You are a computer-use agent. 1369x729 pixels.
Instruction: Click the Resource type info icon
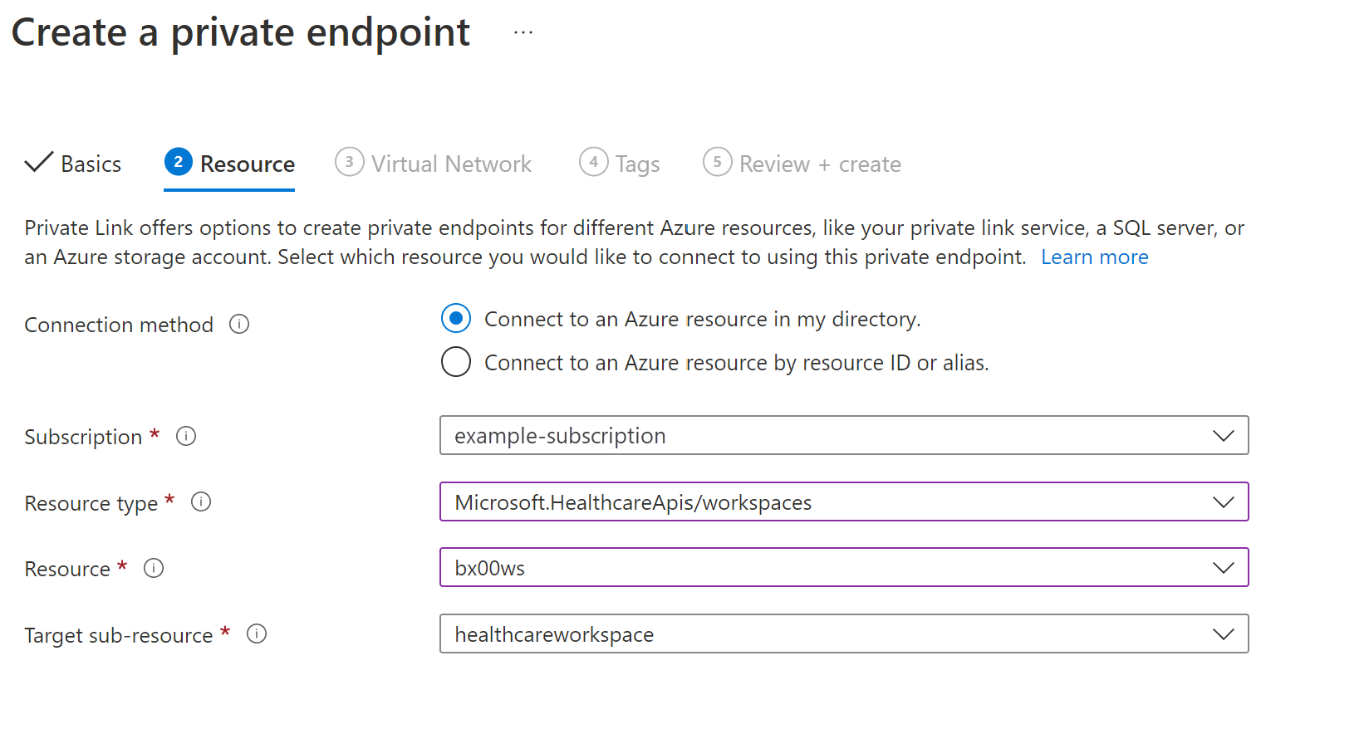[x=201, y=501]
